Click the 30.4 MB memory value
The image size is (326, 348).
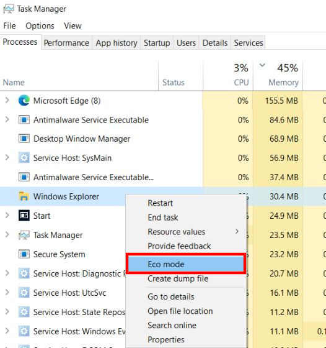pos(284,196)
